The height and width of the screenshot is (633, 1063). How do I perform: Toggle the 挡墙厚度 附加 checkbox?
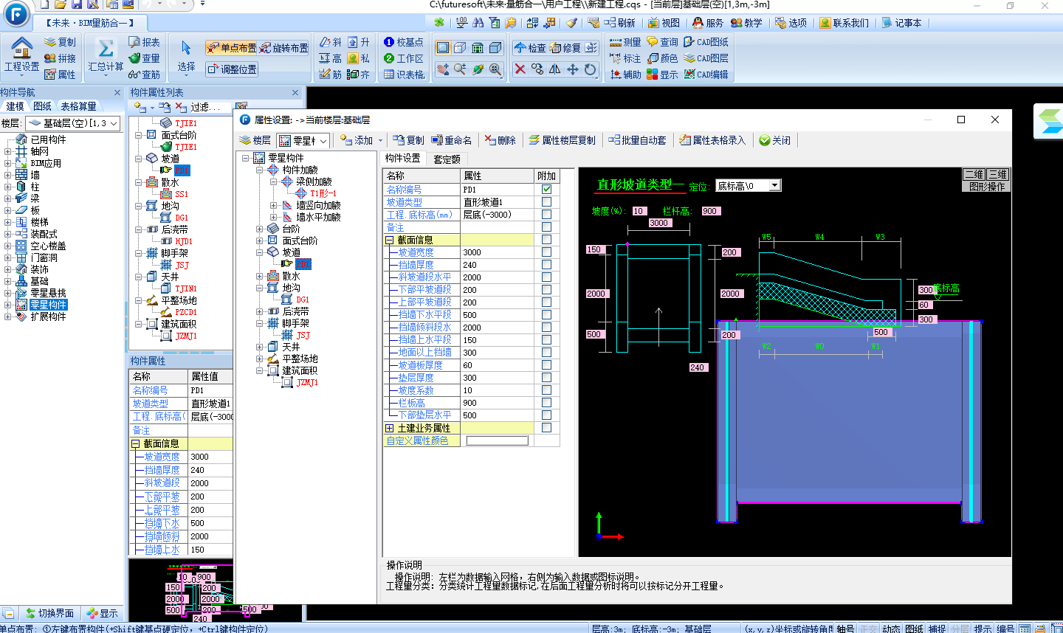coord(546,265)
